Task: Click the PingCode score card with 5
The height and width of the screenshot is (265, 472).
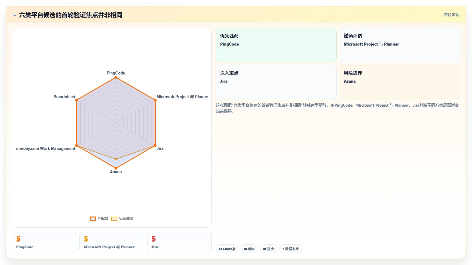Action: click(x=44, y=242)
